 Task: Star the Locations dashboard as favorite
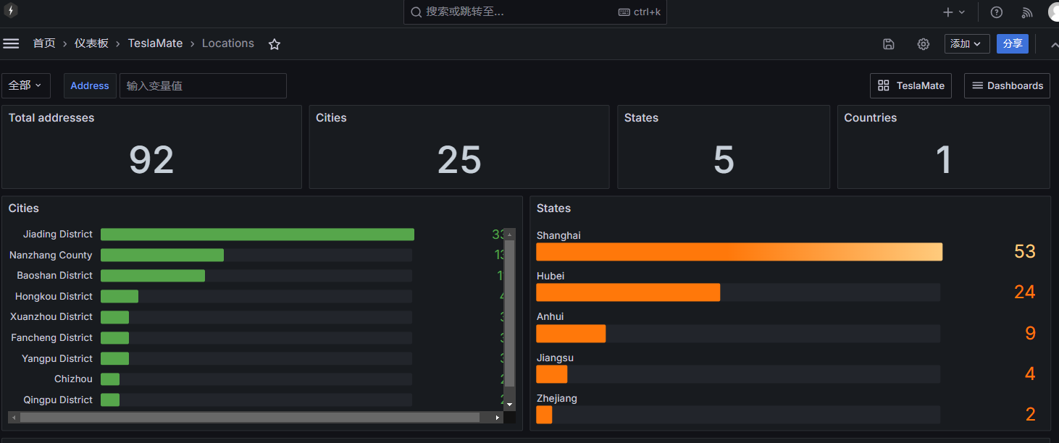coord(275,44)
